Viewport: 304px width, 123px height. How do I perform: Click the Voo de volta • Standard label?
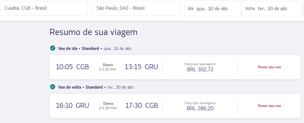[x=80, y=87]
